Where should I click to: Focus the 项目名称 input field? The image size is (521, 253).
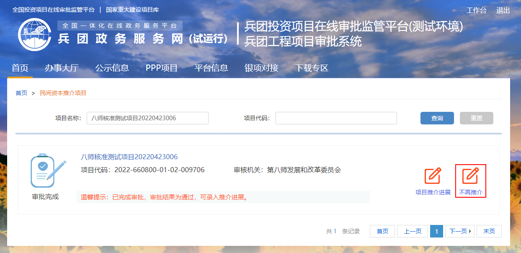tap(147, 118)
